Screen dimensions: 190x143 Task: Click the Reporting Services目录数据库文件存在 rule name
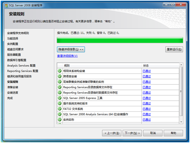tap(88, 87)
